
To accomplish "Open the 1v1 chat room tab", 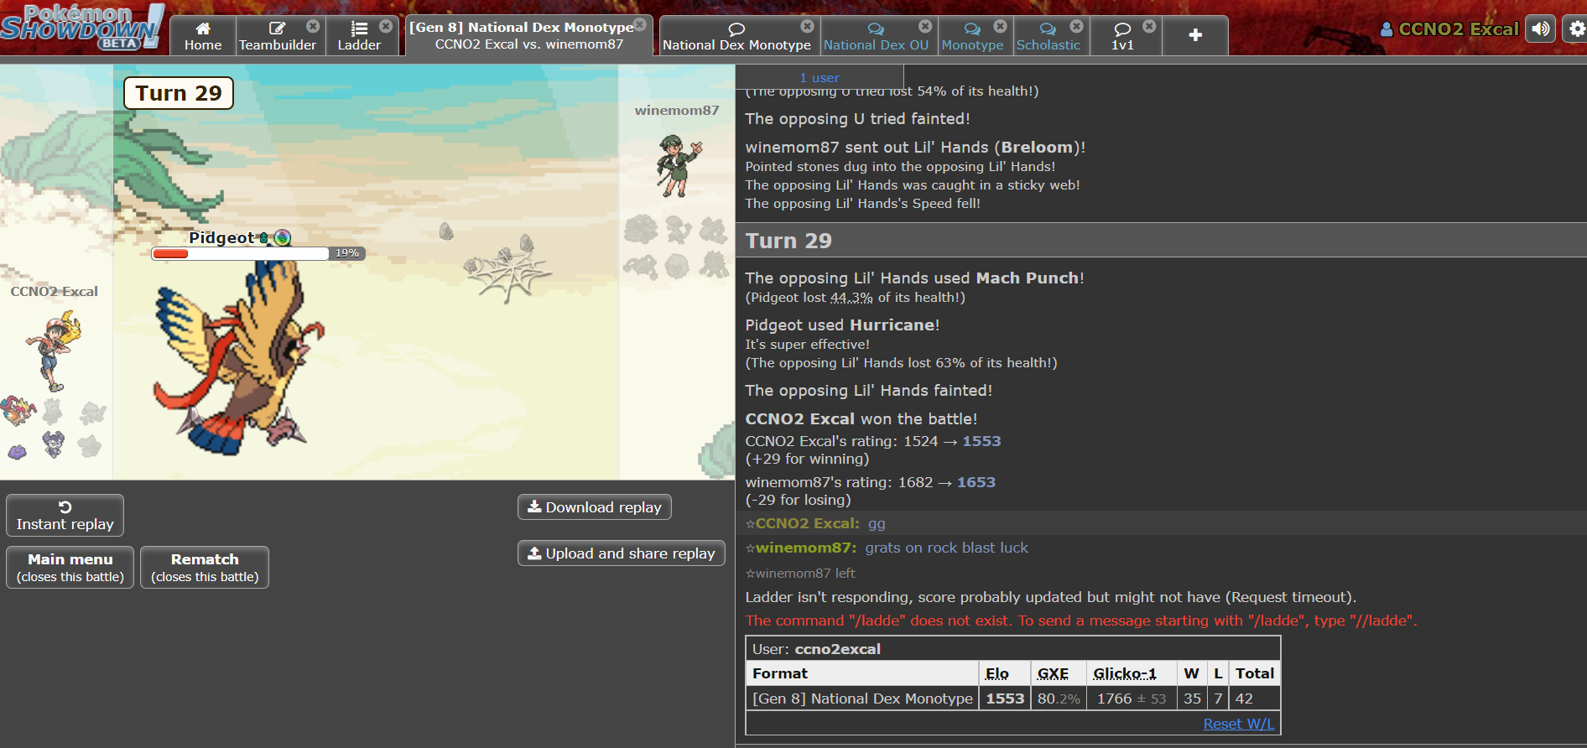I will point(1122,36).
